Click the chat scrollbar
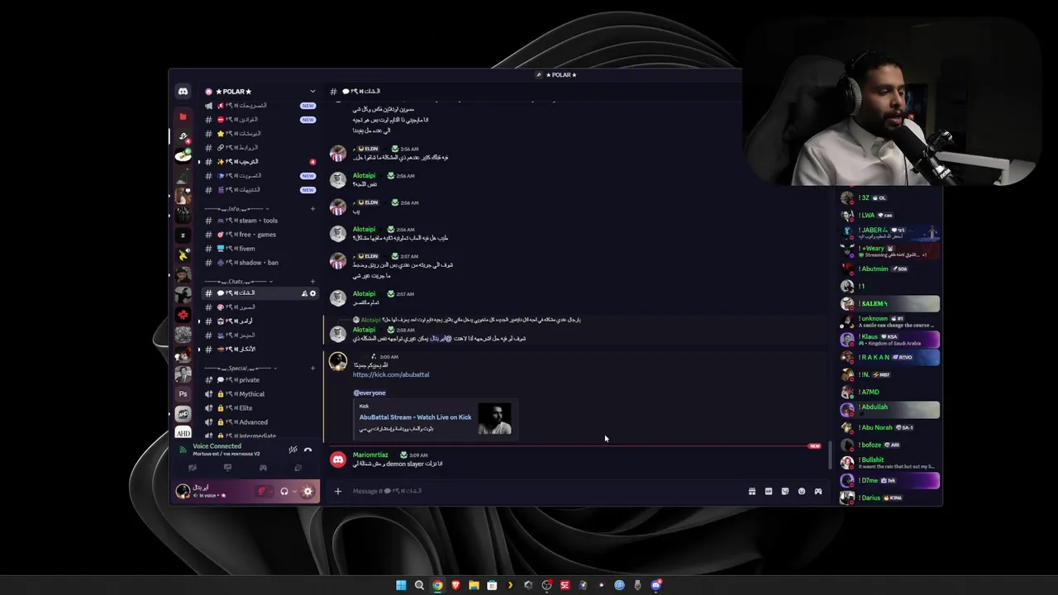Image resolution: width=1058 pixels, height=595 pixels. click(829, 454)
